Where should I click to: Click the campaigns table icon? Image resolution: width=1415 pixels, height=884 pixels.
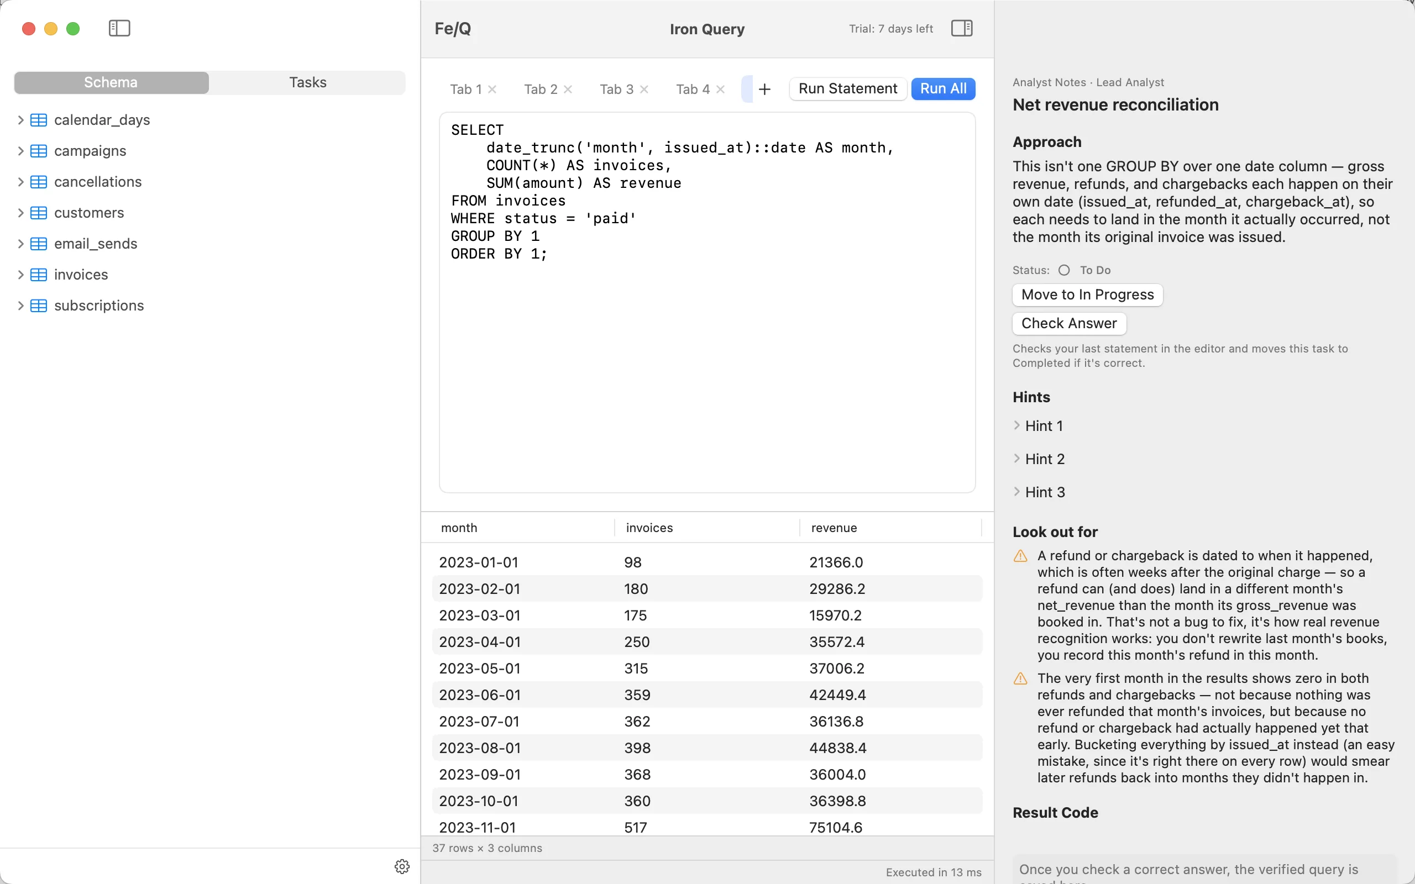[39, 151]
